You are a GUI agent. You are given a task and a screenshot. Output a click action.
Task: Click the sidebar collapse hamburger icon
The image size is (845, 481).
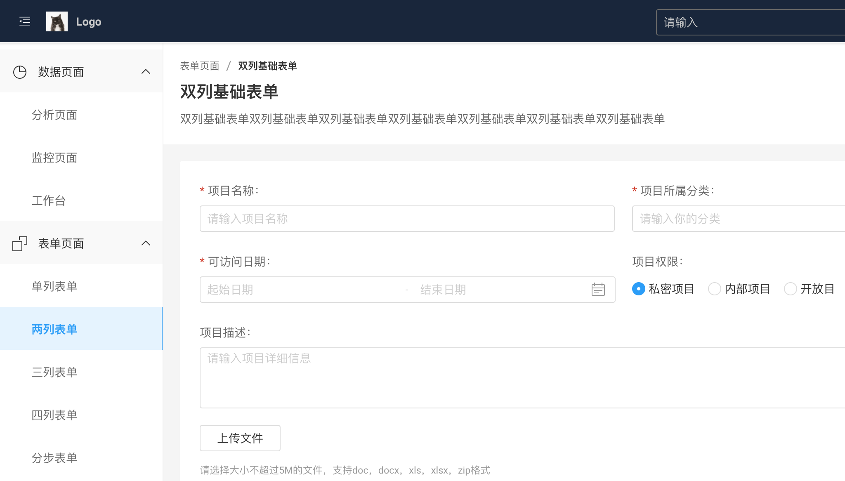coord(25,21)
